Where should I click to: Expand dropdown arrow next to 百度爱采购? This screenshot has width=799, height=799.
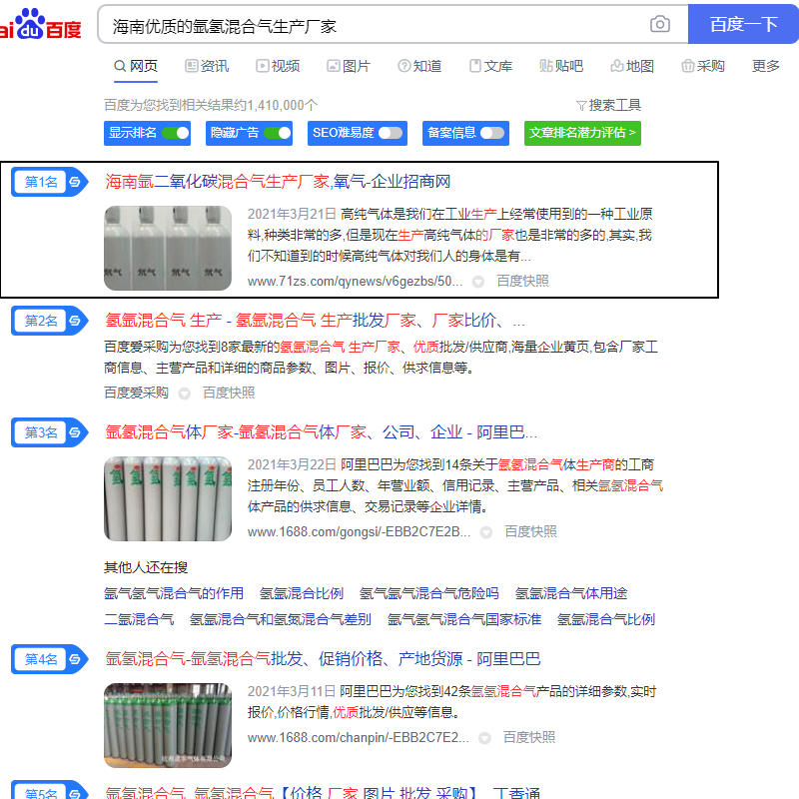[185, 394]
